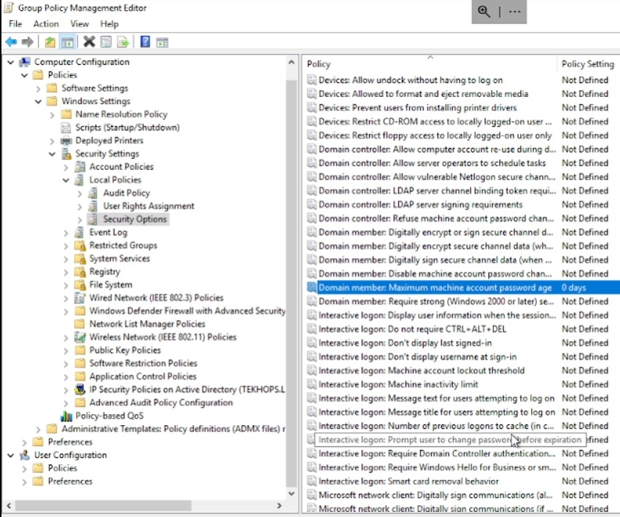Screen dimensions: 620x517
Task: Click the Scripts (Startup/Shutdown) icon
Action: [x=66, y=128]
